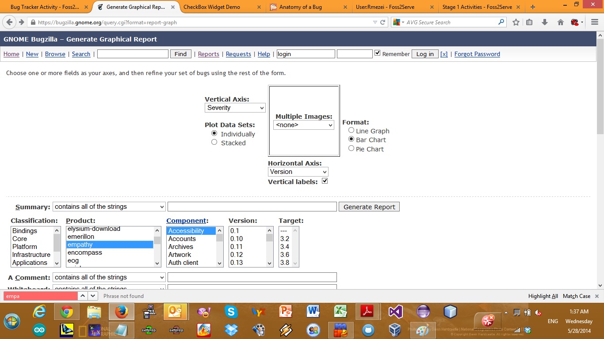Switch to Bug Tracker Activity tab
The width and height of the screenshot is (604, 339).
point(45,7)
